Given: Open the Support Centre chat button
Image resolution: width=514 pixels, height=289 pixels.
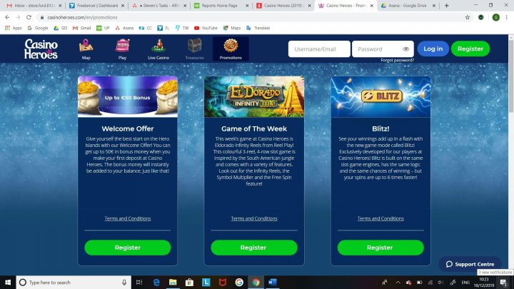Looking at the screenshot, I should click(470, 264).
